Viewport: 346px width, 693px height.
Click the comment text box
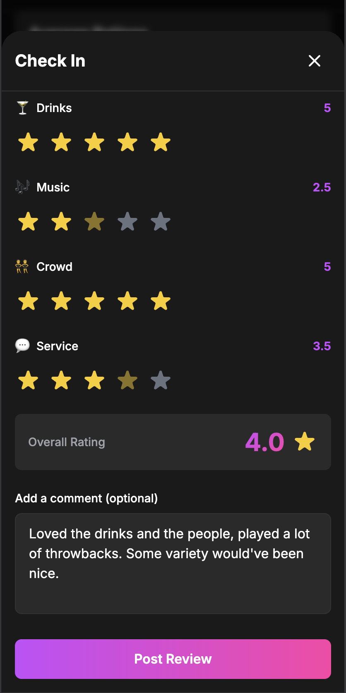[x=173, y=563]
